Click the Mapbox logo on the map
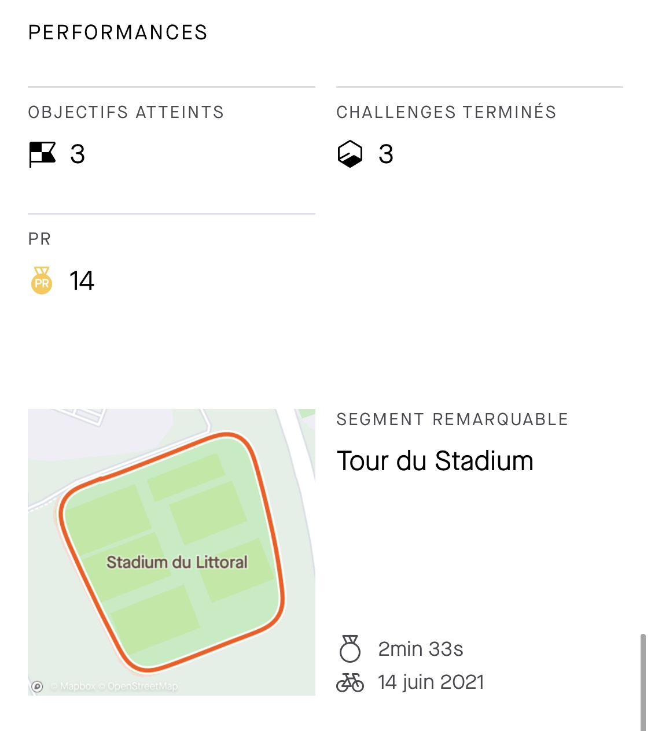This screenshot has width=651, height=731. pos(38,686)
